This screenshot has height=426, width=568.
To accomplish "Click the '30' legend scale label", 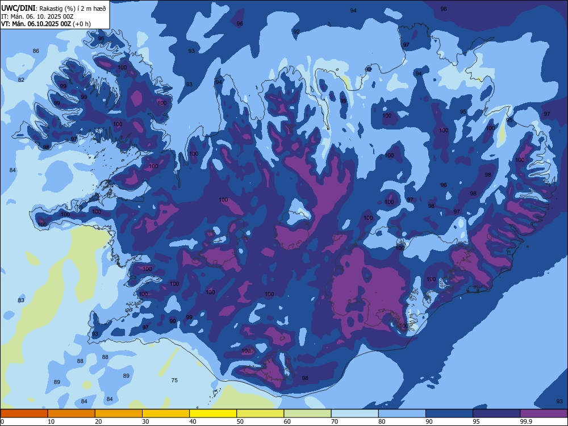I will (145, 421).
